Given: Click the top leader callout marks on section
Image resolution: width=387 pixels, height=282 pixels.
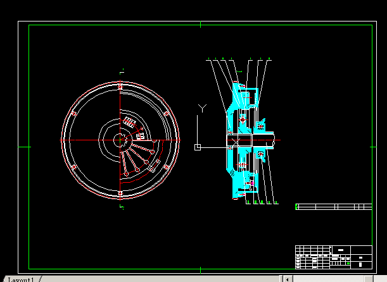Looking at the screenshot, I should pyautogui.click(x=239, y=59).
